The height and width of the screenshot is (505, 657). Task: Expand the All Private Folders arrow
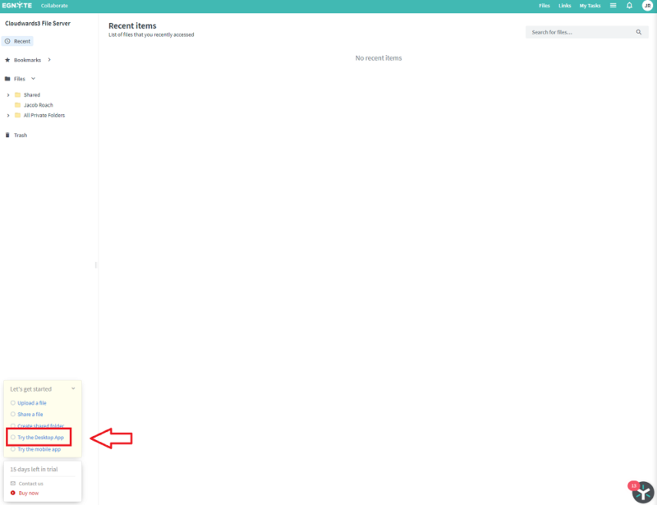[x=8, y=115]
